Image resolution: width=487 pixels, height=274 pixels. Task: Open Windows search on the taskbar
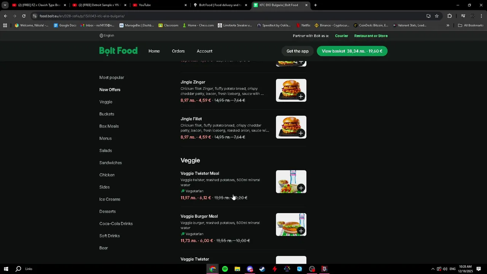[18, 269]
